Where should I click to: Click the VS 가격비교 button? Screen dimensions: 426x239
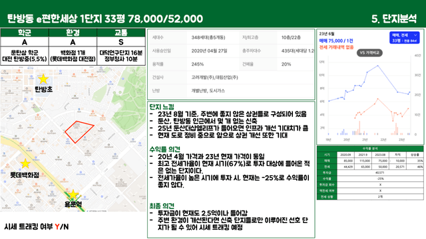[369, 52]
